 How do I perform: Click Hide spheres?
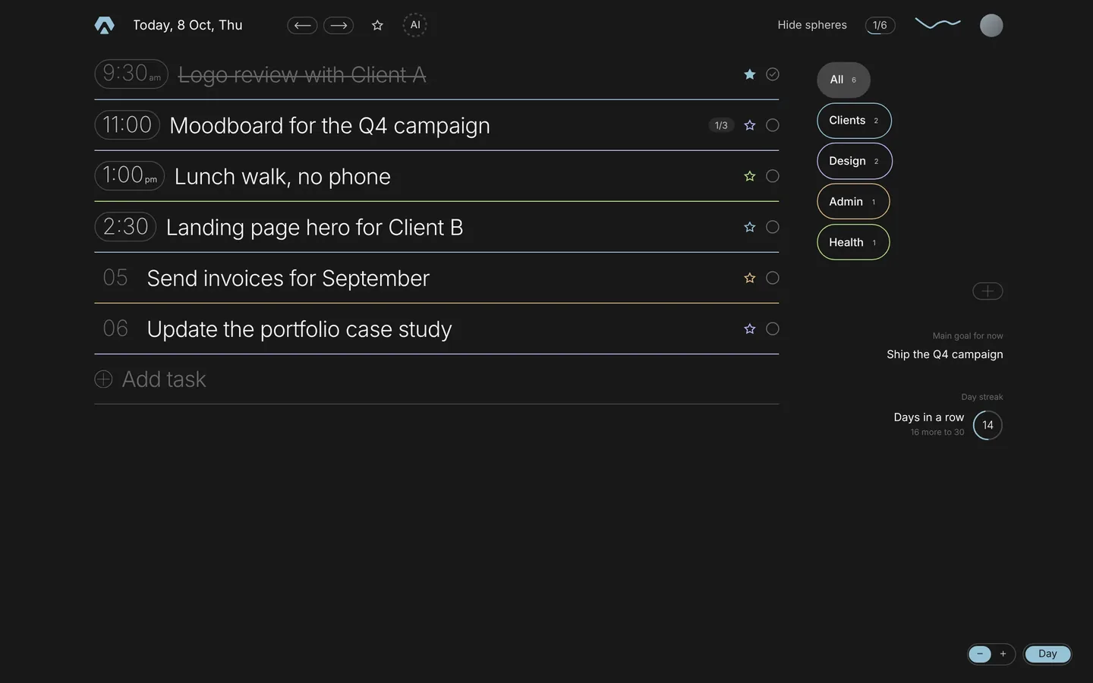(x=812, y=25)
